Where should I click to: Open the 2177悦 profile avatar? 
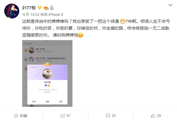(x=12, y=11)
